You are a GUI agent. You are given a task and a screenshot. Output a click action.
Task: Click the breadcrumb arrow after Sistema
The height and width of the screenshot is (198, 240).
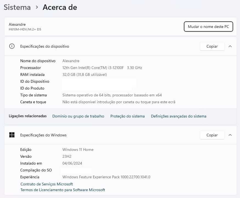[x=37, y=7]
